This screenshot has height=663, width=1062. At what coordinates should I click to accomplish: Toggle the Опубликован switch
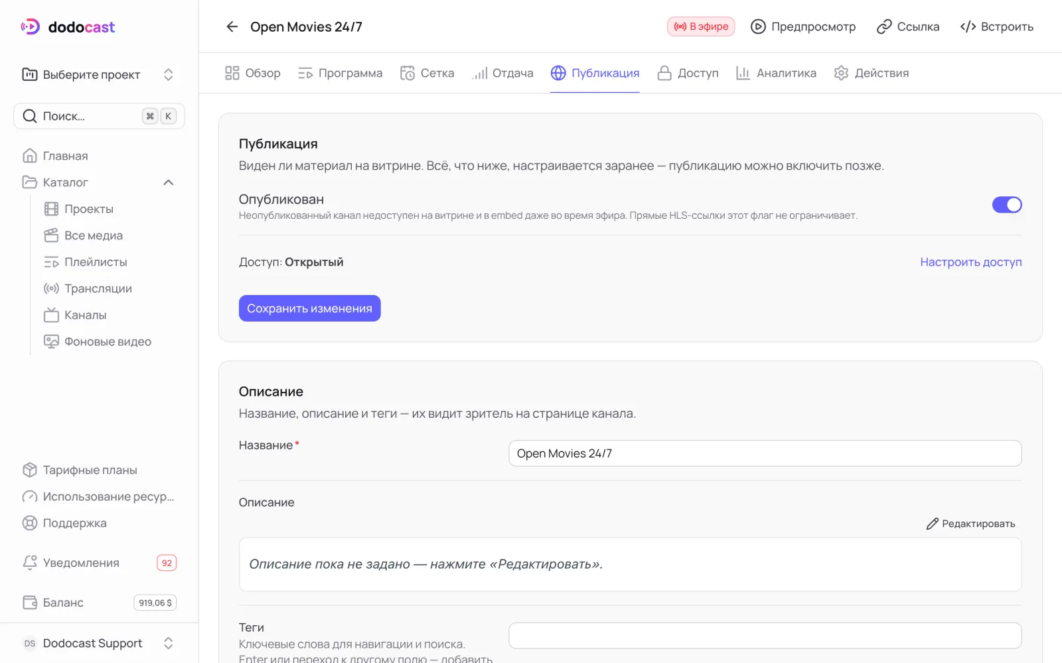[x=1007, y=205]
